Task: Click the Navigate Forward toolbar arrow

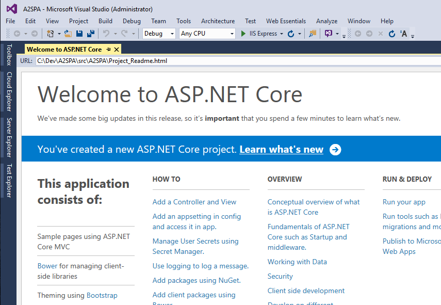Action: [x=35, y=34]
